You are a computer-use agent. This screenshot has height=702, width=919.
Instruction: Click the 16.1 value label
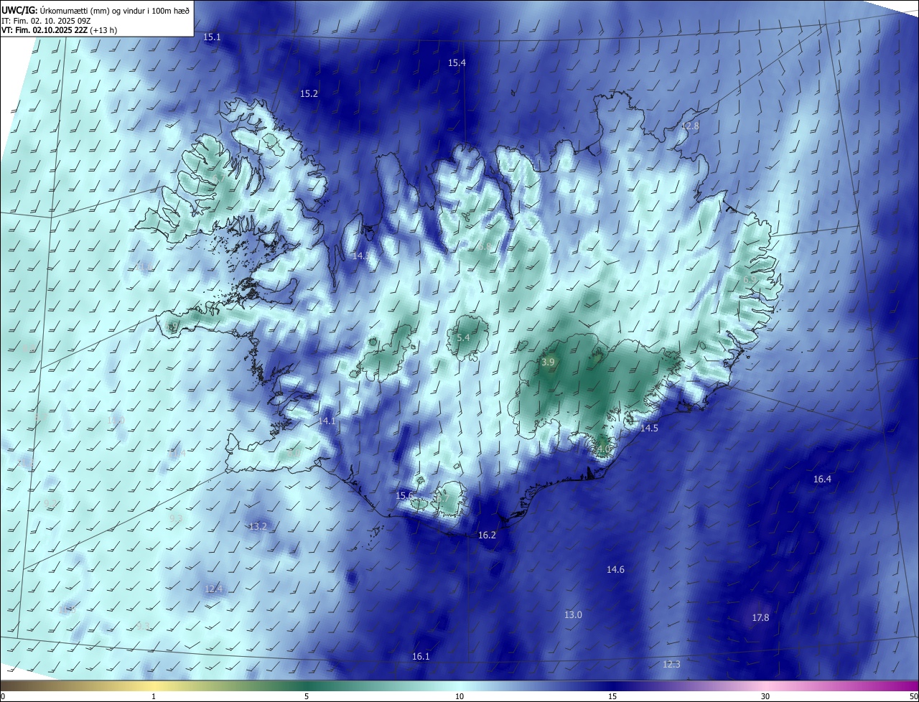pyautogui.click(x=421, y=656)
